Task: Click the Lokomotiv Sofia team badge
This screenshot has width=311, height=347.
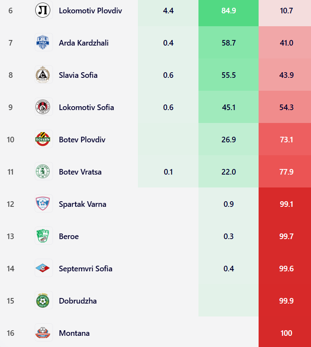Action: 44,107
